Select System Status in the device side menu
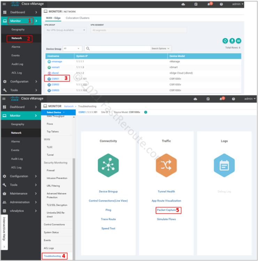Viewport: 258px width, 261px height. click(x=51, y=233)
